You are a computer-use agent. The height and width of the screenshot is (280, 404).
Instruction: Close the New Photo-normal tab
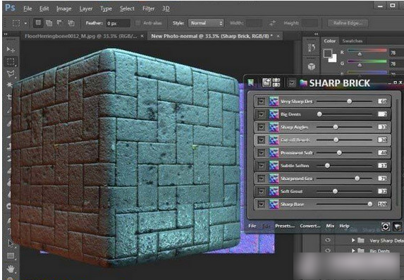pyautogui.click(x=278, y=37)
